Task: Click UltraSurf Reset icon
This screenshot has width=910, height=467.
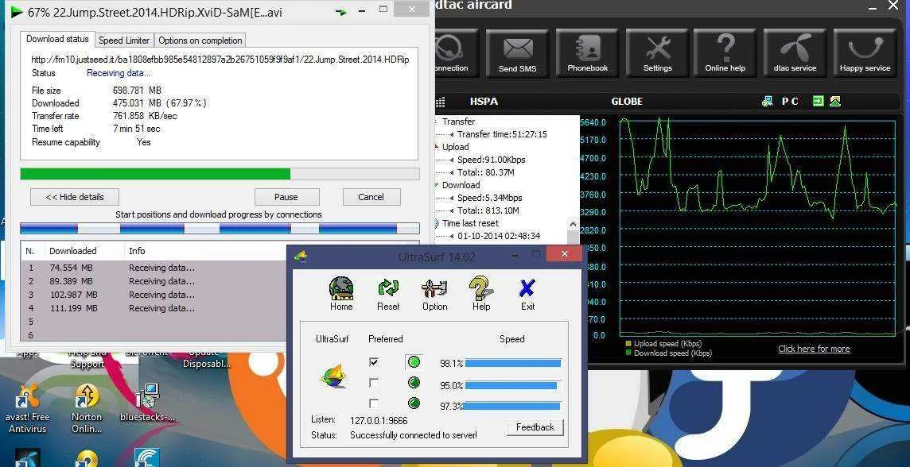Action: [388, 294]
